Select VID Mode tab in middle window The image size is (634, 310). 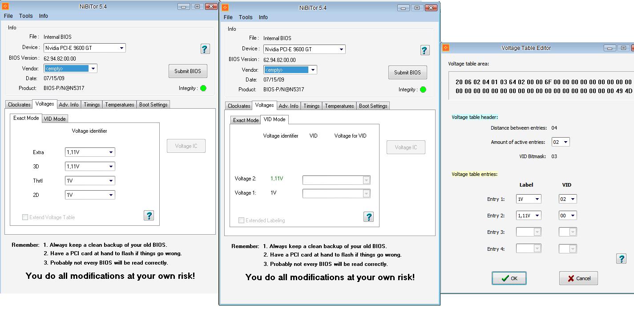pos(274,119)
